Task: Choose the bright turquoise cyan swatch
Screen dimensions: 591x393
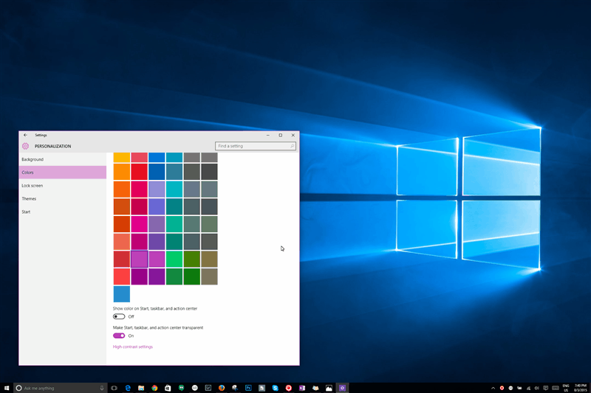Action: point(174,189)
